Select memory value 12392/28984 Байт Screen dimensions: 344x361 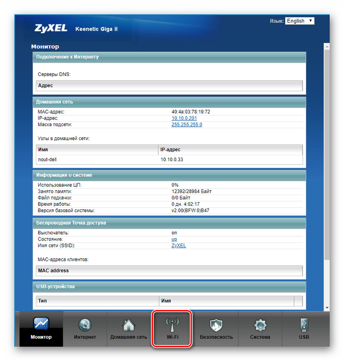pos(191,191)
